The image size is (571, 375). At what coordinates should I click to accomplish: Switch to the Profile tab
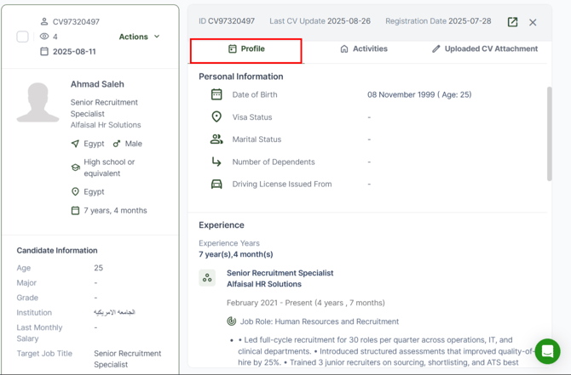246,49
